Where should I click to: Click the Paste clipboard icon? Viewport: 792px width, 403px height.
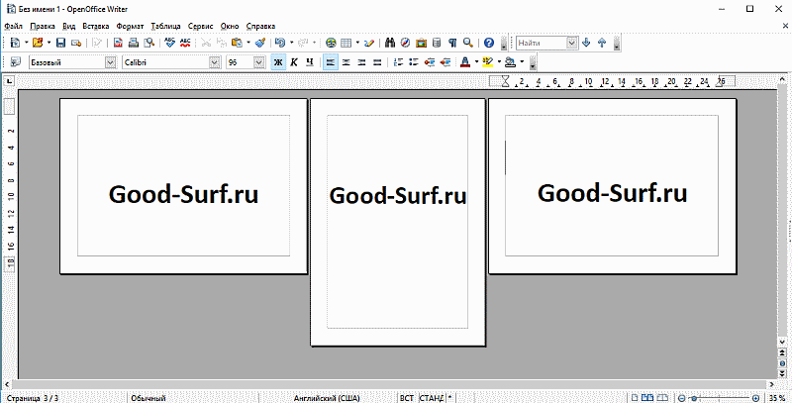238,43
